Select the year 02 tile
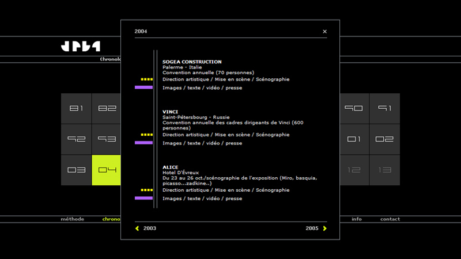The width and height of the screenshot is (461, 259). click(x=384, y=139)
